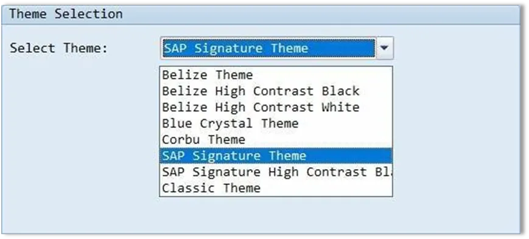Choose SAP Signature High Contrast Black option
The image size is (529, 239).
click(276, 172)
